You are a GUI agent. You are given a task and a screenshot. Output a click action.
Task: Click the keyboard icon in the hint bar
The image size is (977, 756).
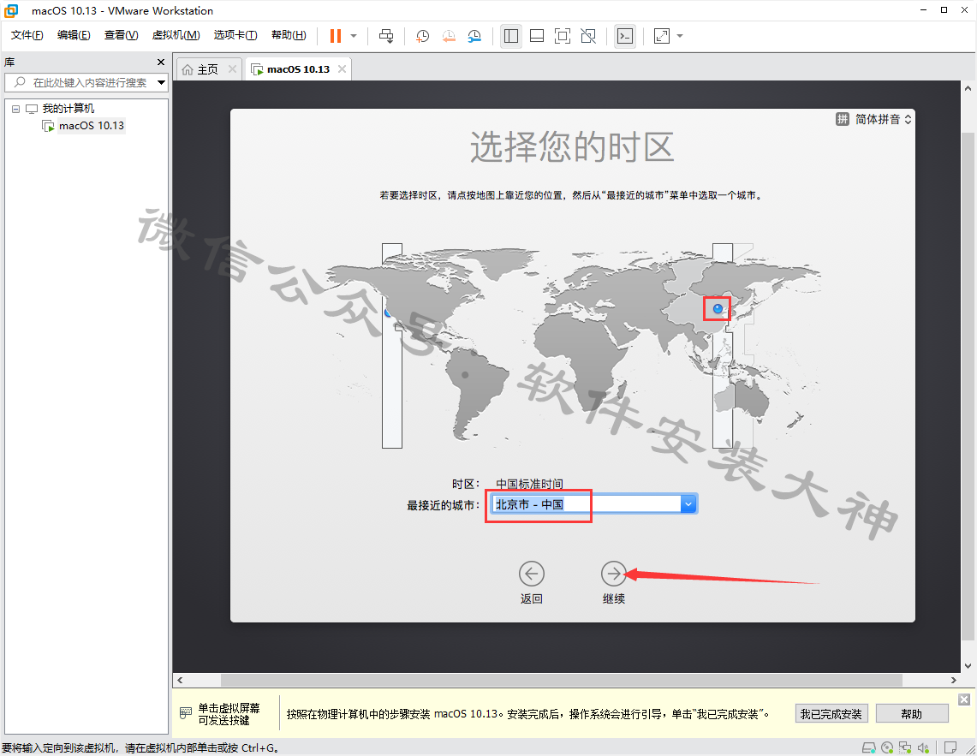tap(185, 713)
